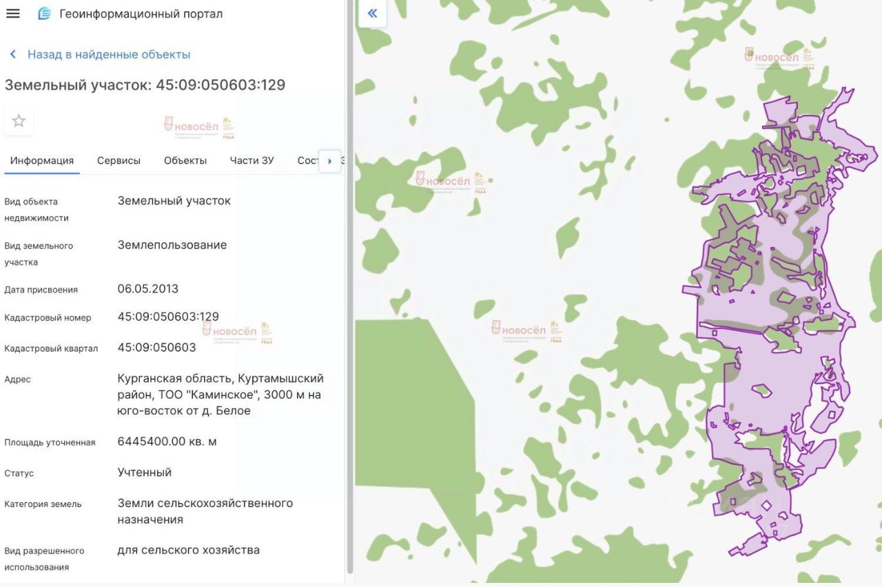Click the Кадастровый номер field label
Viewport: 882px width, 587px height.
[x=48, y=318]
